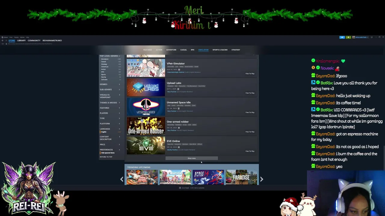Expand the Platform filter section

click(x=110, y=124)
